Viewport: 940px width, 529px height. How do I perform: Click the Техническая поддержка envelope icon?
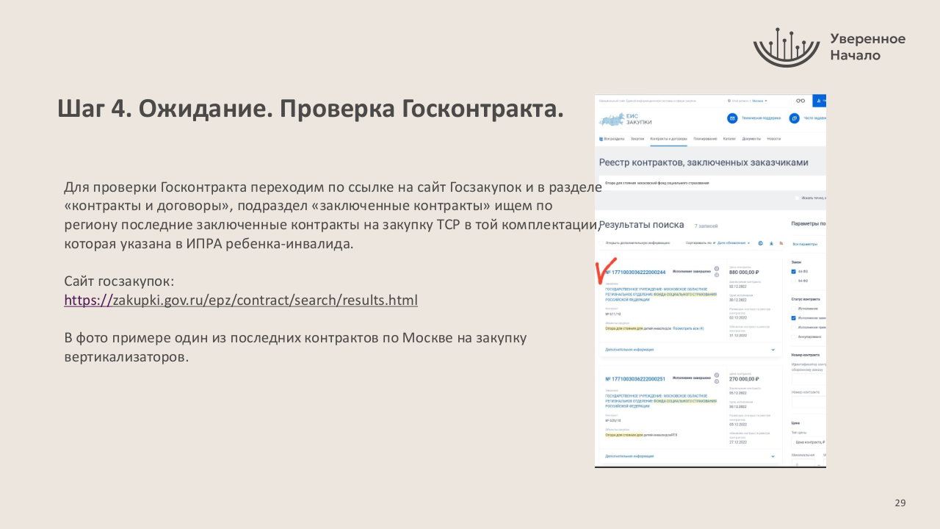(731, 118)
